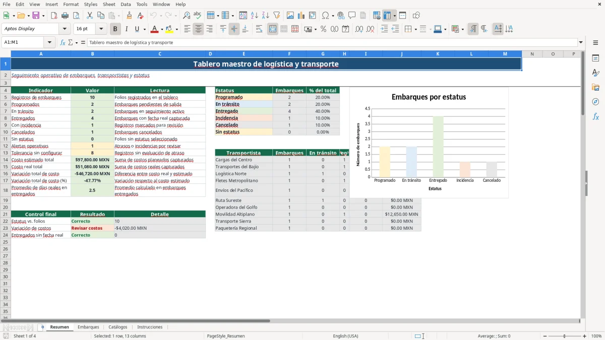Open the Freeze Rows and Columns dropdown
605x340 pixels.
click(394, 16)
